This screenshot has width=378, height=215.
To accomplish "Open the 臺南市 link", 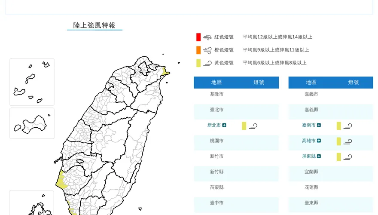I will 309,125.
